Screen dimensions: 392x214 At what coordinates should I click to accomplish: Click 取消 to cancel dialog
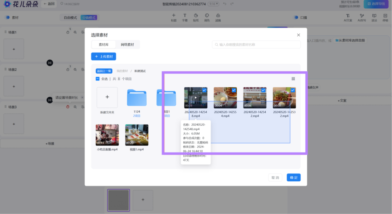pos(275,177)
